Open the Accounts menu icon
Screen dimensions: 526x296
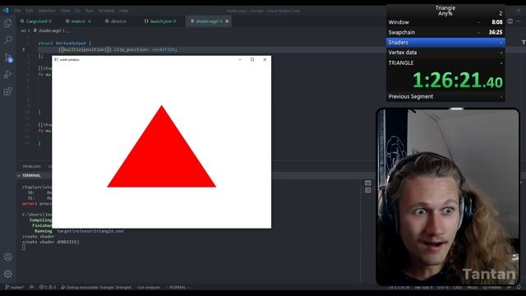[x=7, y=257]
